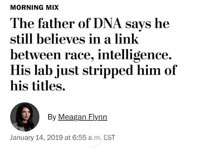Click the word "father" in the headline
Screen dimensions: 203x154
tap(56, 24)
